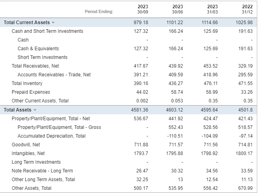Select the Long Term Investments label
Image resolution: width=258 pixels, height=193 pixels.
[36, 162]
